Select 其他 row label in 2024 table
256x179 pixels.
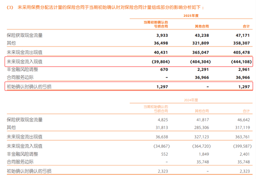pos(11,128)
